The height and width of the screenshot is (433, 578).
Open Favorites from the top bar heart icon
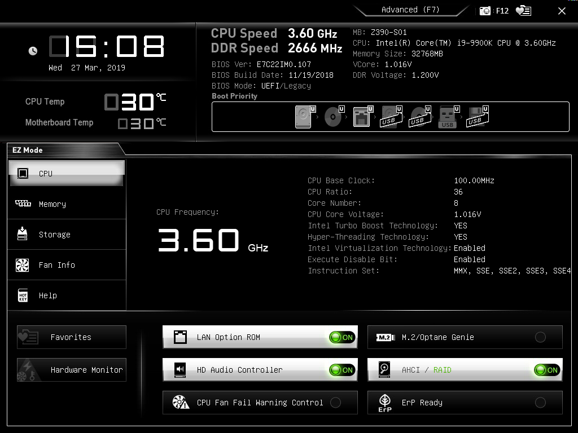pyautogui.click(x=523, y=10)
